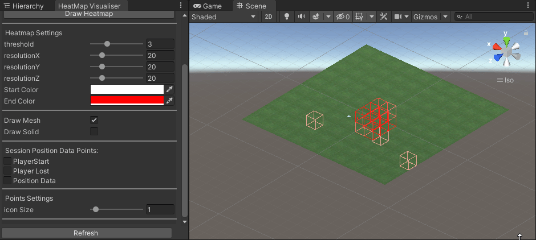This screenshot has height=240, width=536.
Task: Toggle 2D scene view mode
Action: coord(269,16)
